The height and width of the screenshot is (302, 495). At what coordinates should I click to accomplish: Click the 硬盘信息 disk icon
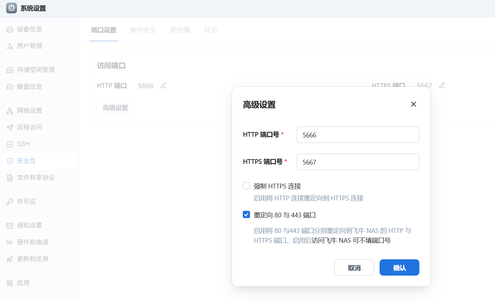point(10,87)
